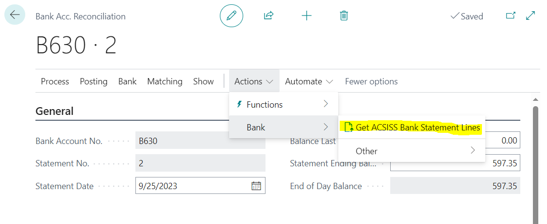Click the trash delete icon
Image resolution: width=547 pixels, height=224 pixels.
344,16
